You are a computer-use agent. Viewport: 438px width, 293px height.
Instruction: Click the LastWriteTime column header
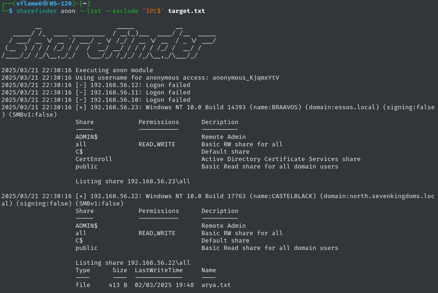tap(159, 270)
